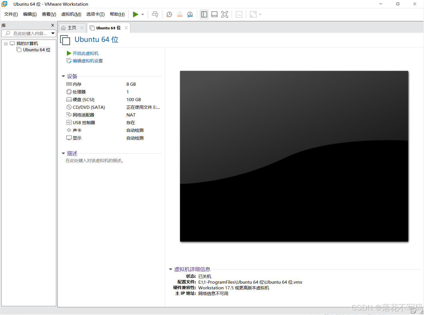
Task: Collapse the 描述 section
Action: tap(63, 154)
